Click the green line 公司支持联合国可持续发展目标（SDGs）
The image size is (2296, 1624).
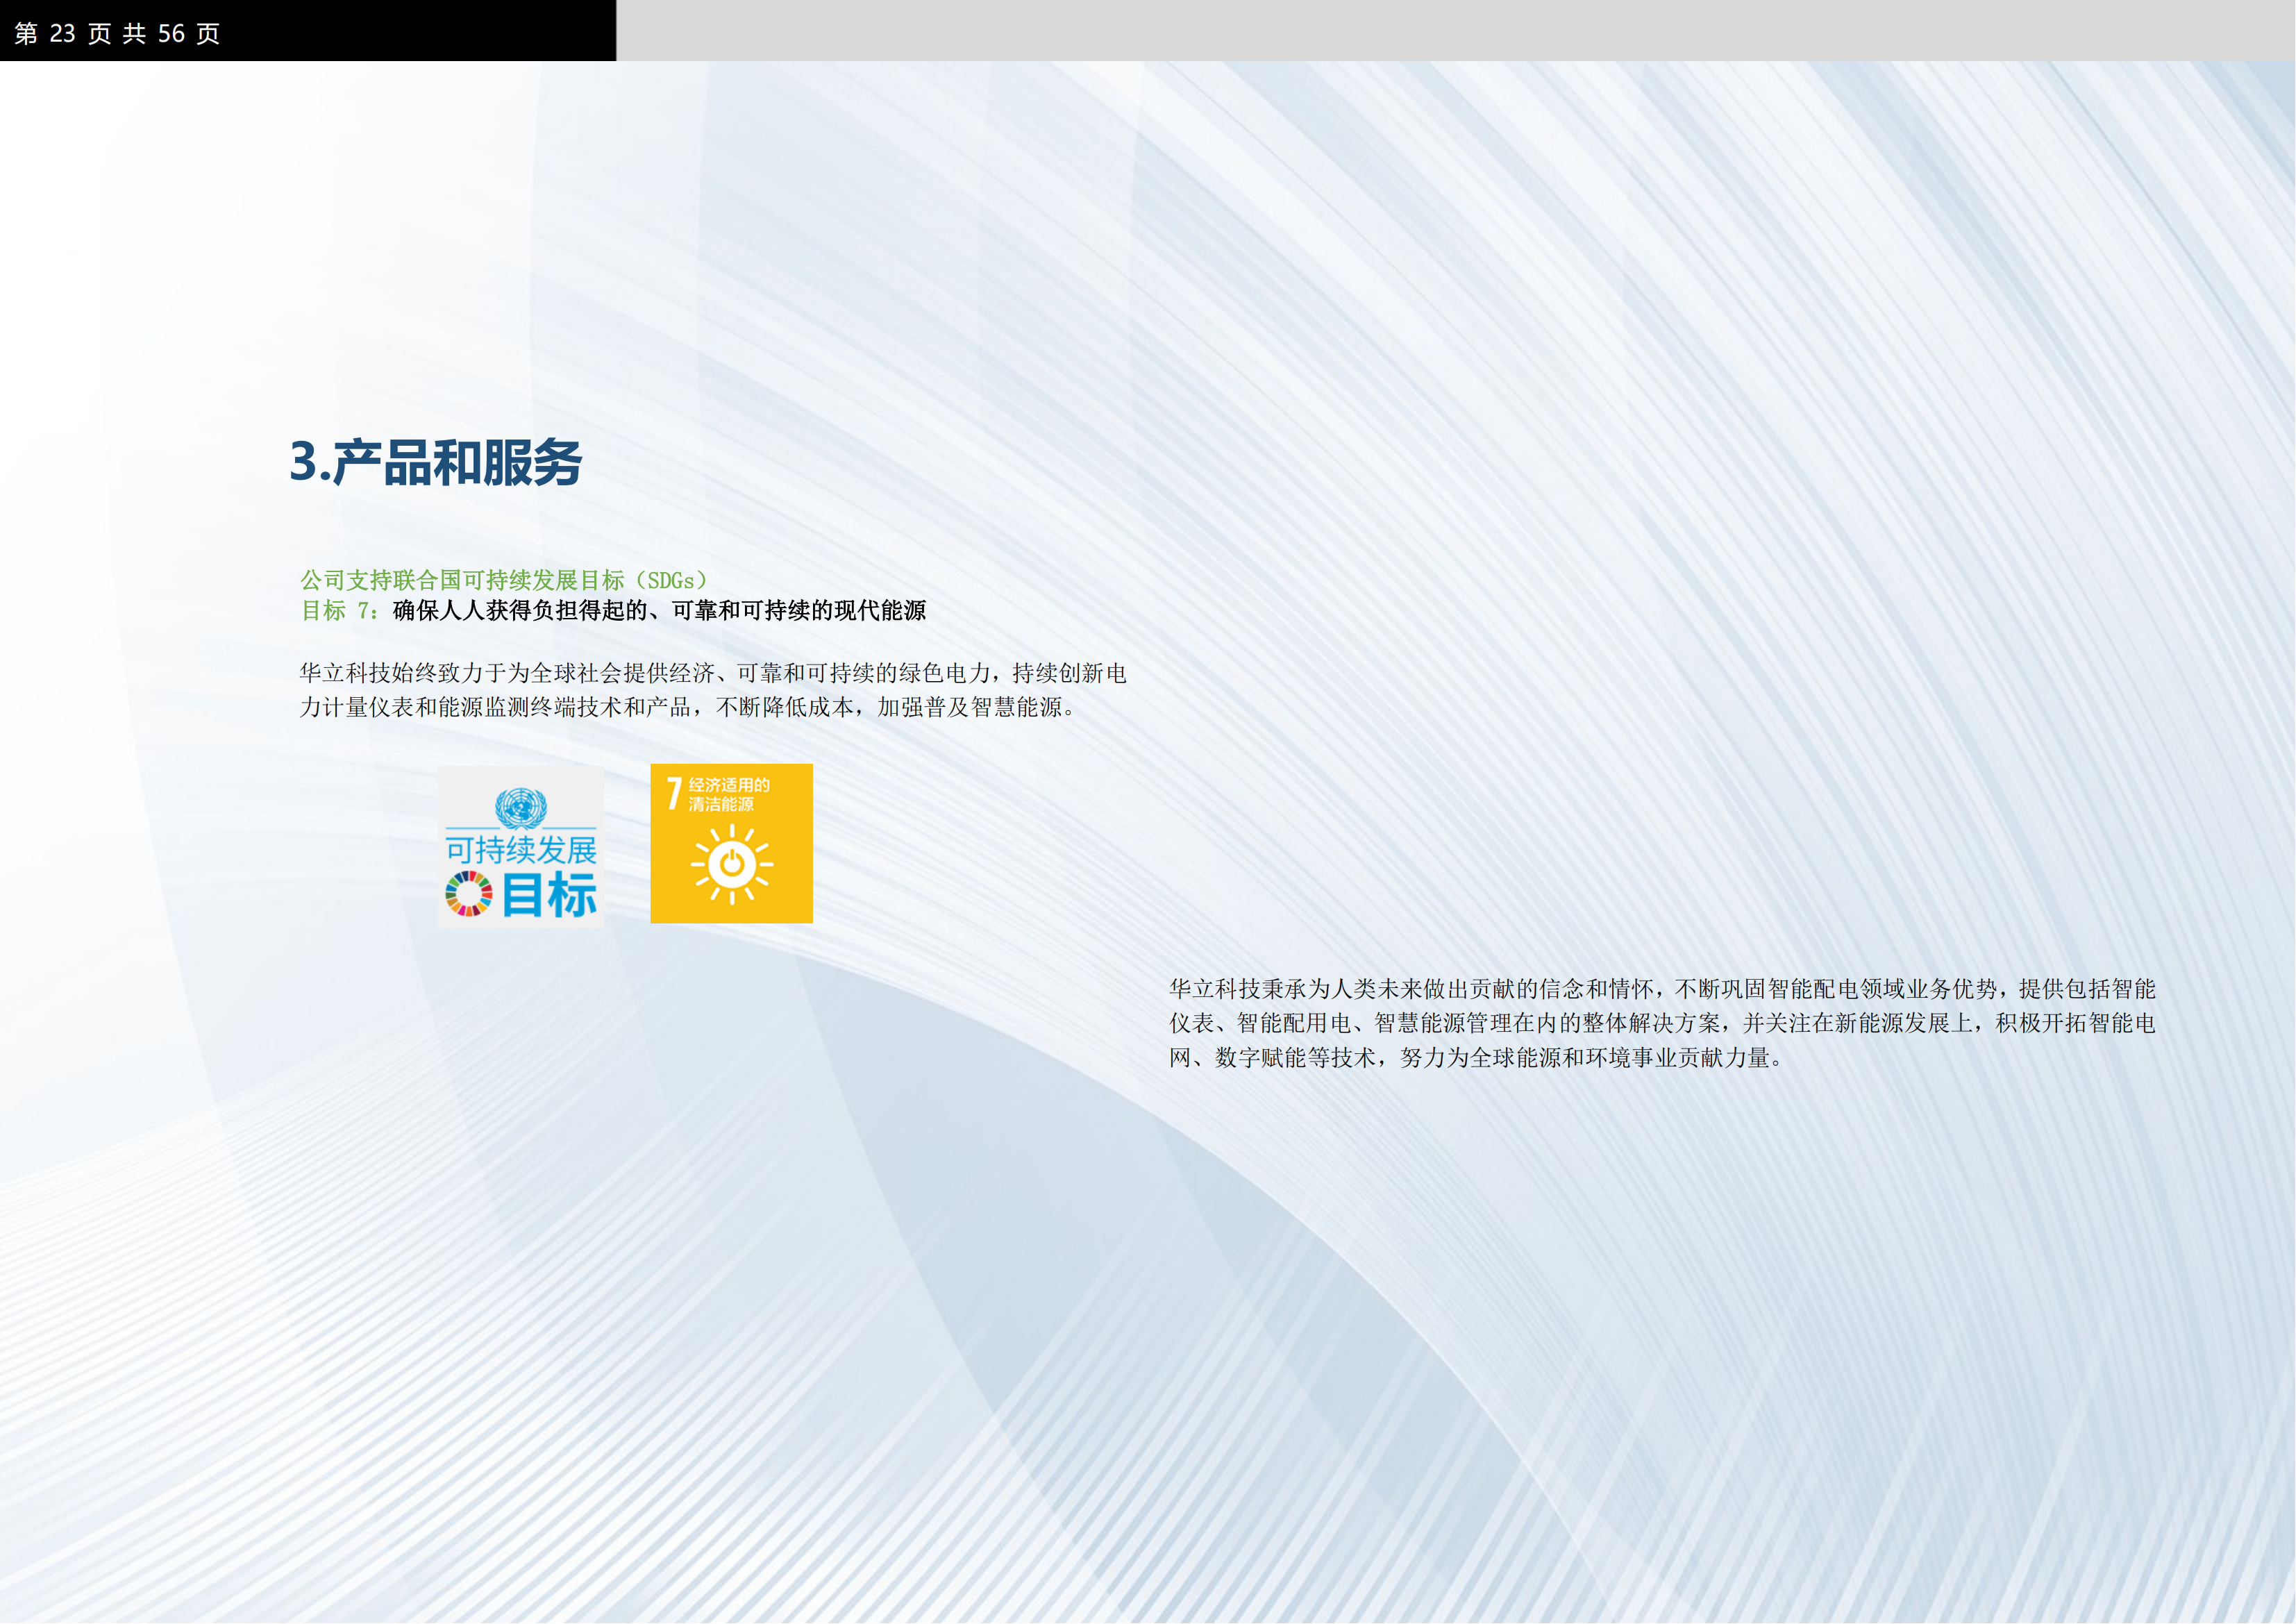(504, 580)
